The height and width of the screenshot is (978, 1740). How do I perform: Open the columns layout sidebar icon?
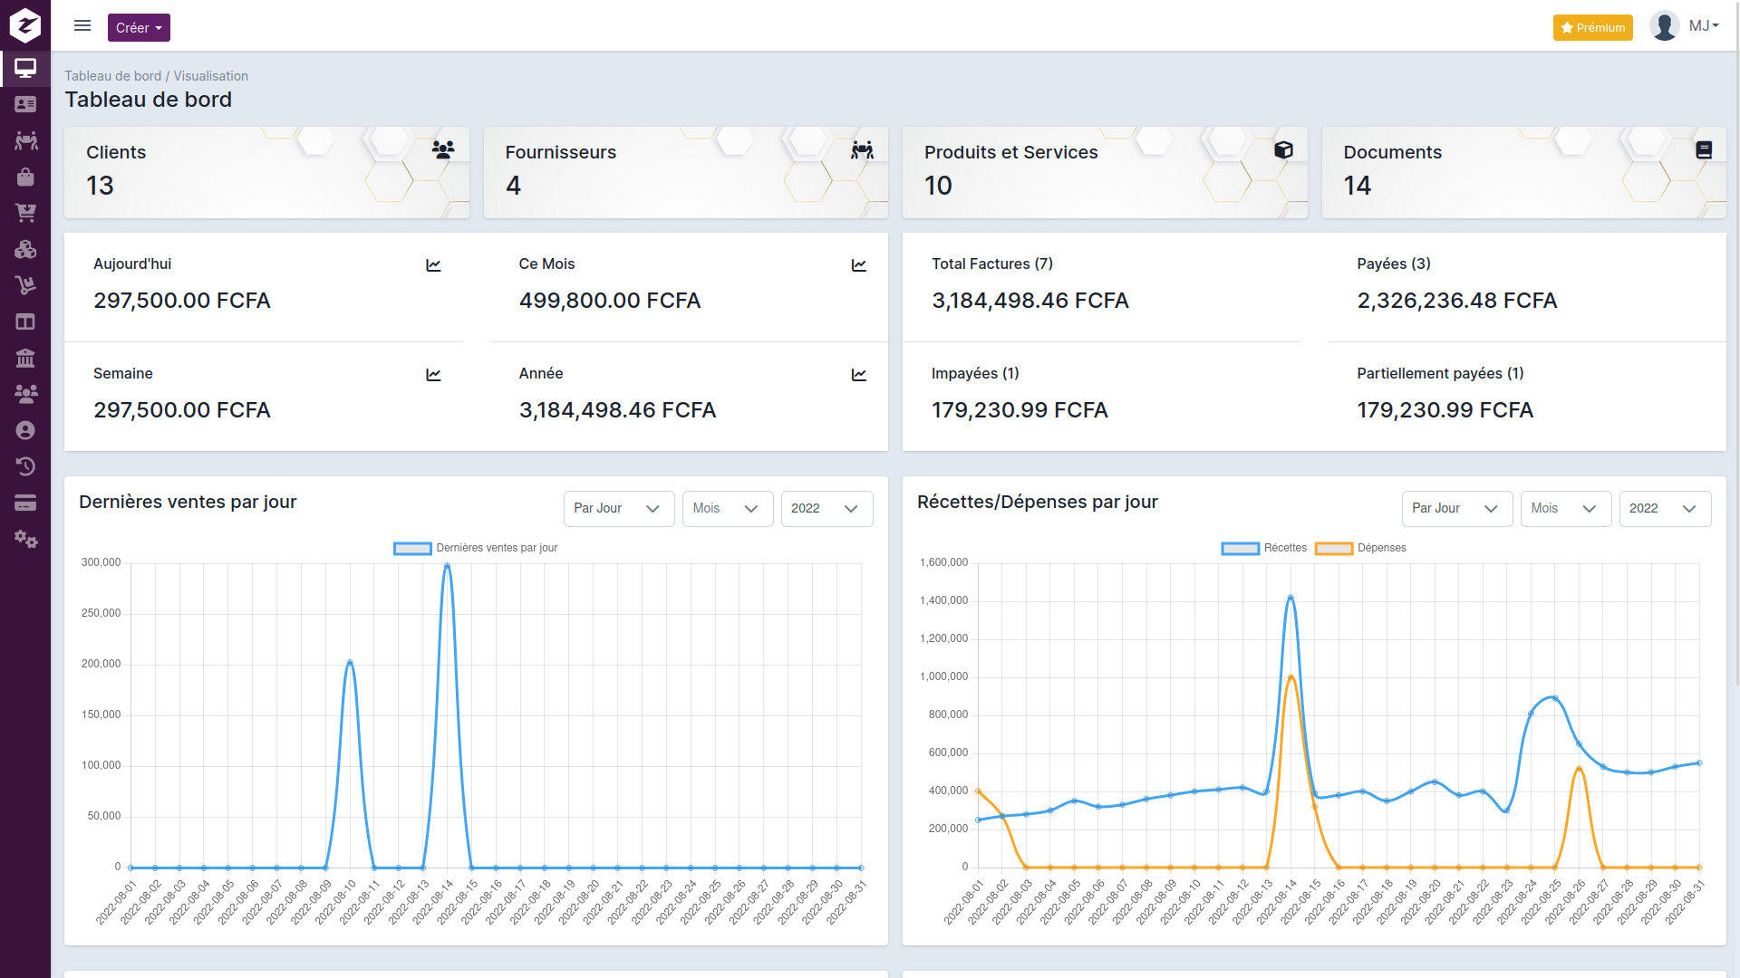[x=25, y=321]
